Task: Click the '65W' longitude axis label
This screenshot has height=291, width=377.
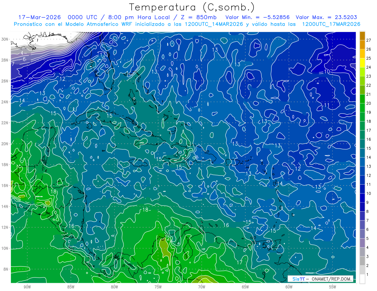Action: (245, 287)
